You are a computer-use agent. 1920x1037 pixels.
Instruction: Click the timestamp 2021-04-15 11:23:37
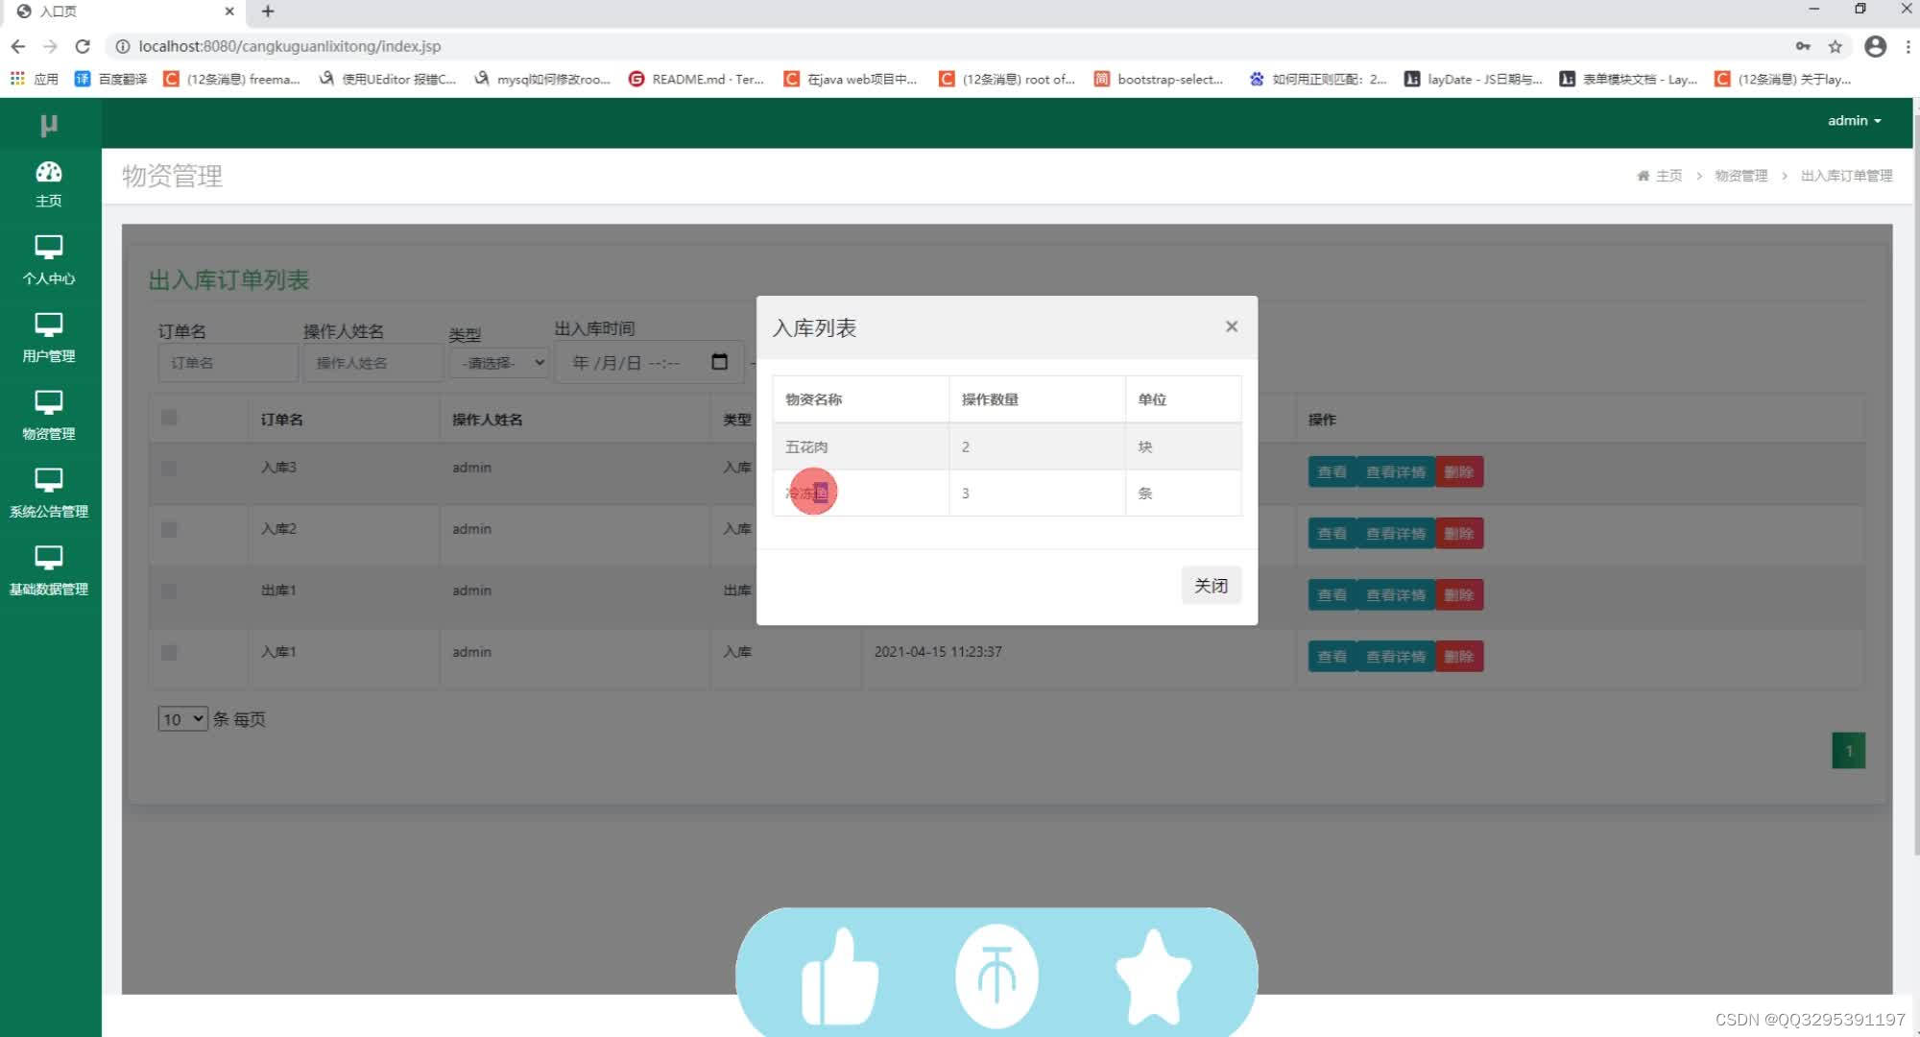pyautogui.click(x=938, y=652)
